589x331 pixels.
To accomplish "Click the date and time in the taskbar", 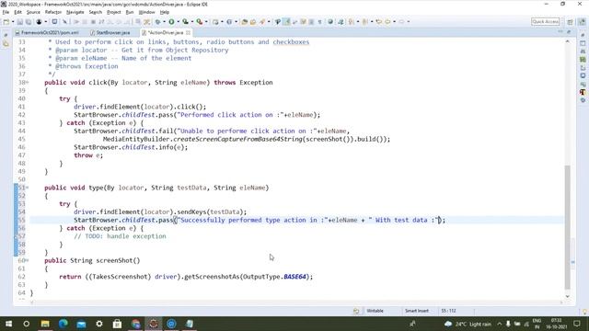I will click(556, 324).
